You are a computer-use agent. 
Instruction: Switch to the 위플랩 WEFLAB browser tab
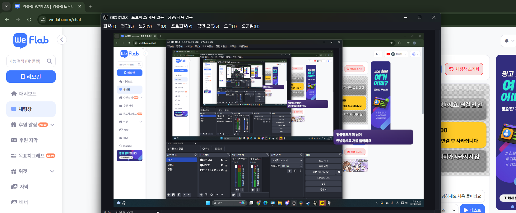pyautogui.click(x=48, y=6)
